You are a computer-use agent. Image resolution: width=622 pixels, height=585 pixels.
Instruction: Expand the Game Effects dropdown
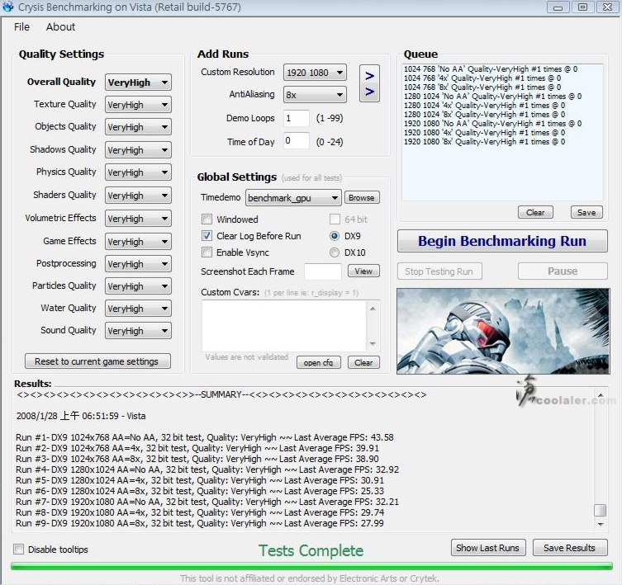tap(138, 242)
